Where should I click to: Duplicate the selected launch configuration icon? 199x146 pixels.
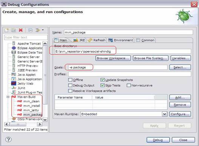click(14, 30)
